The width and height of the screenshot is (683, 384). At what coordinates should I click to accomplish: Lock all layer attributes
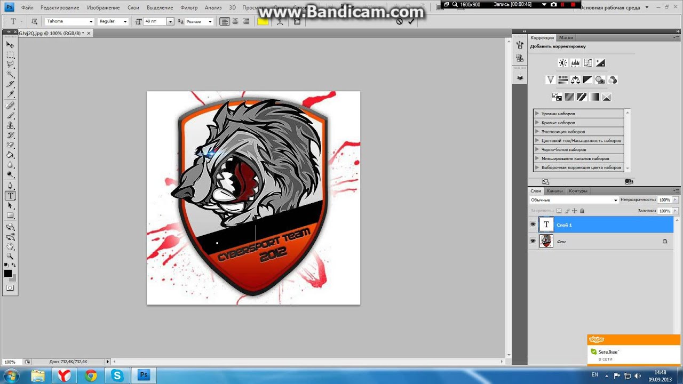tap(582, 211)
